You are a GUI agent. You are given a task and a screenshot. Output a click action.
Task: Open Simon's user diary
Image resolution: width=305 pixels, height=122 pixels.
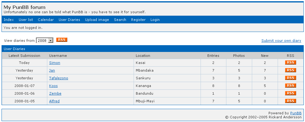point(55,63)
